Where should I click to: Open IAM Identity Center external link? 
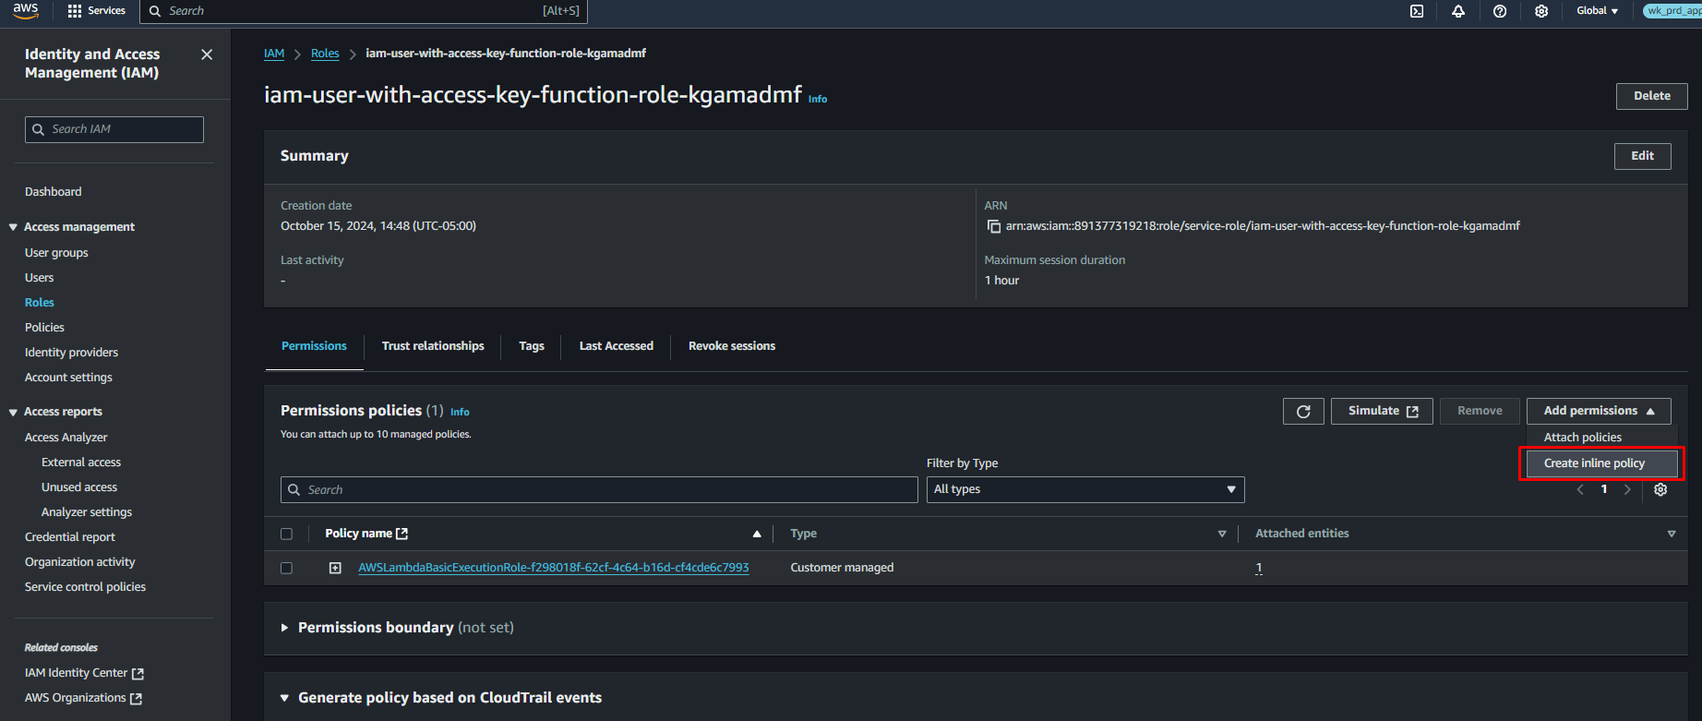coord(84,673)
